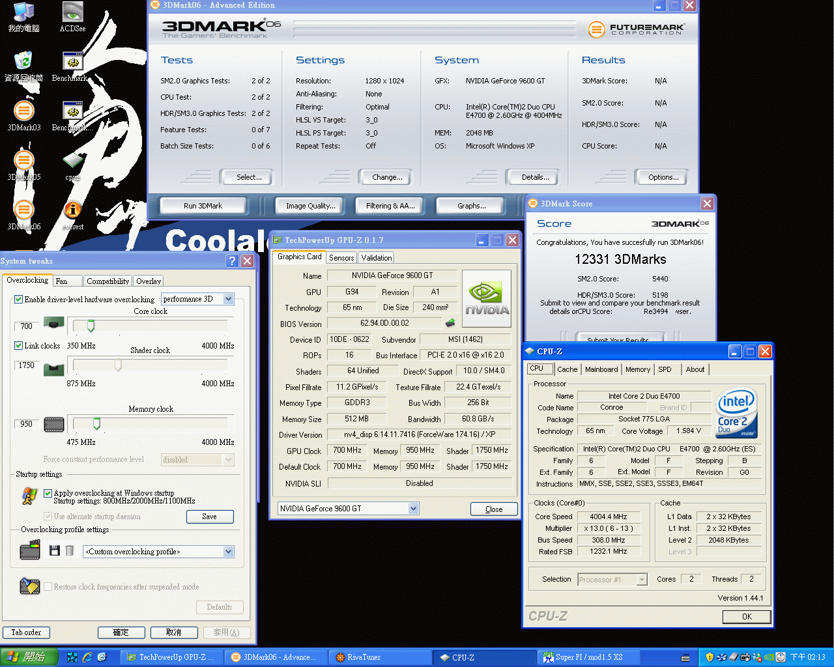Screen dimensions: 834x667
Task: Click the NVIDIA logo in GPU-Z
Action: (487, 298)
